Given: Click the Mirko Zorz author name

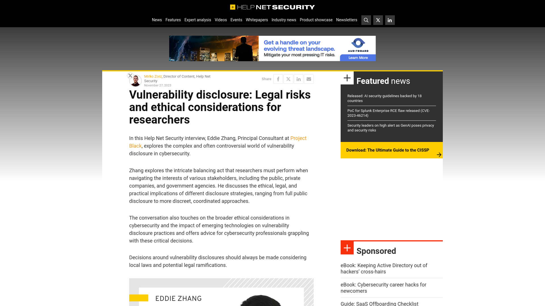Looking at the screenshot, I should pyautogui.click(x=153, y=76).
